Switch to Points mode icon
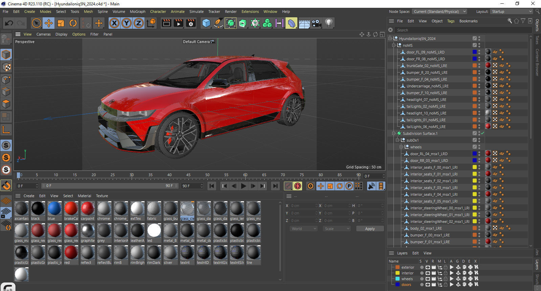This screenshot has height=291, width=541. point(6,80)
